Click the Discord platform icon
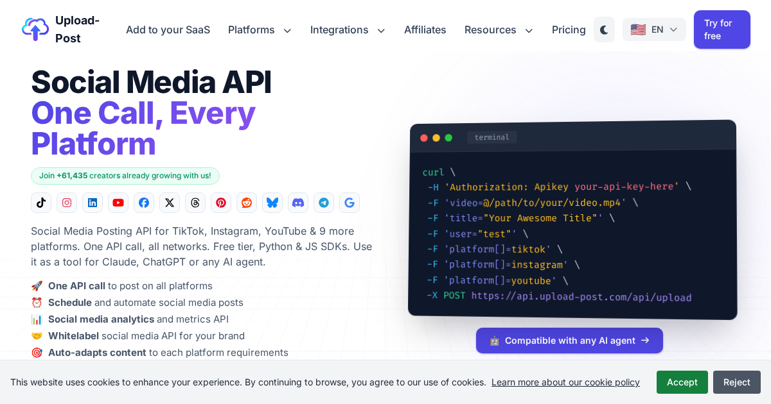Screen dimensions: 771x404 [x=298, y=203]
